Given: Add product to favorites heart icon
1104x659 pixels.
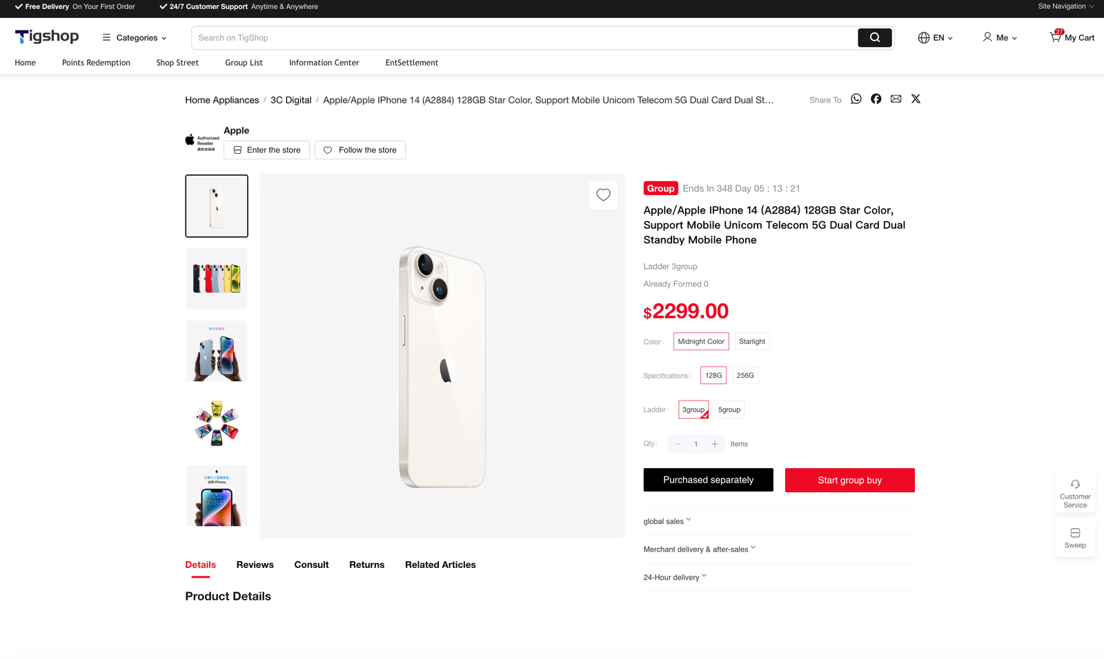Looking at the screenshot, I should [x=603, y=195].
